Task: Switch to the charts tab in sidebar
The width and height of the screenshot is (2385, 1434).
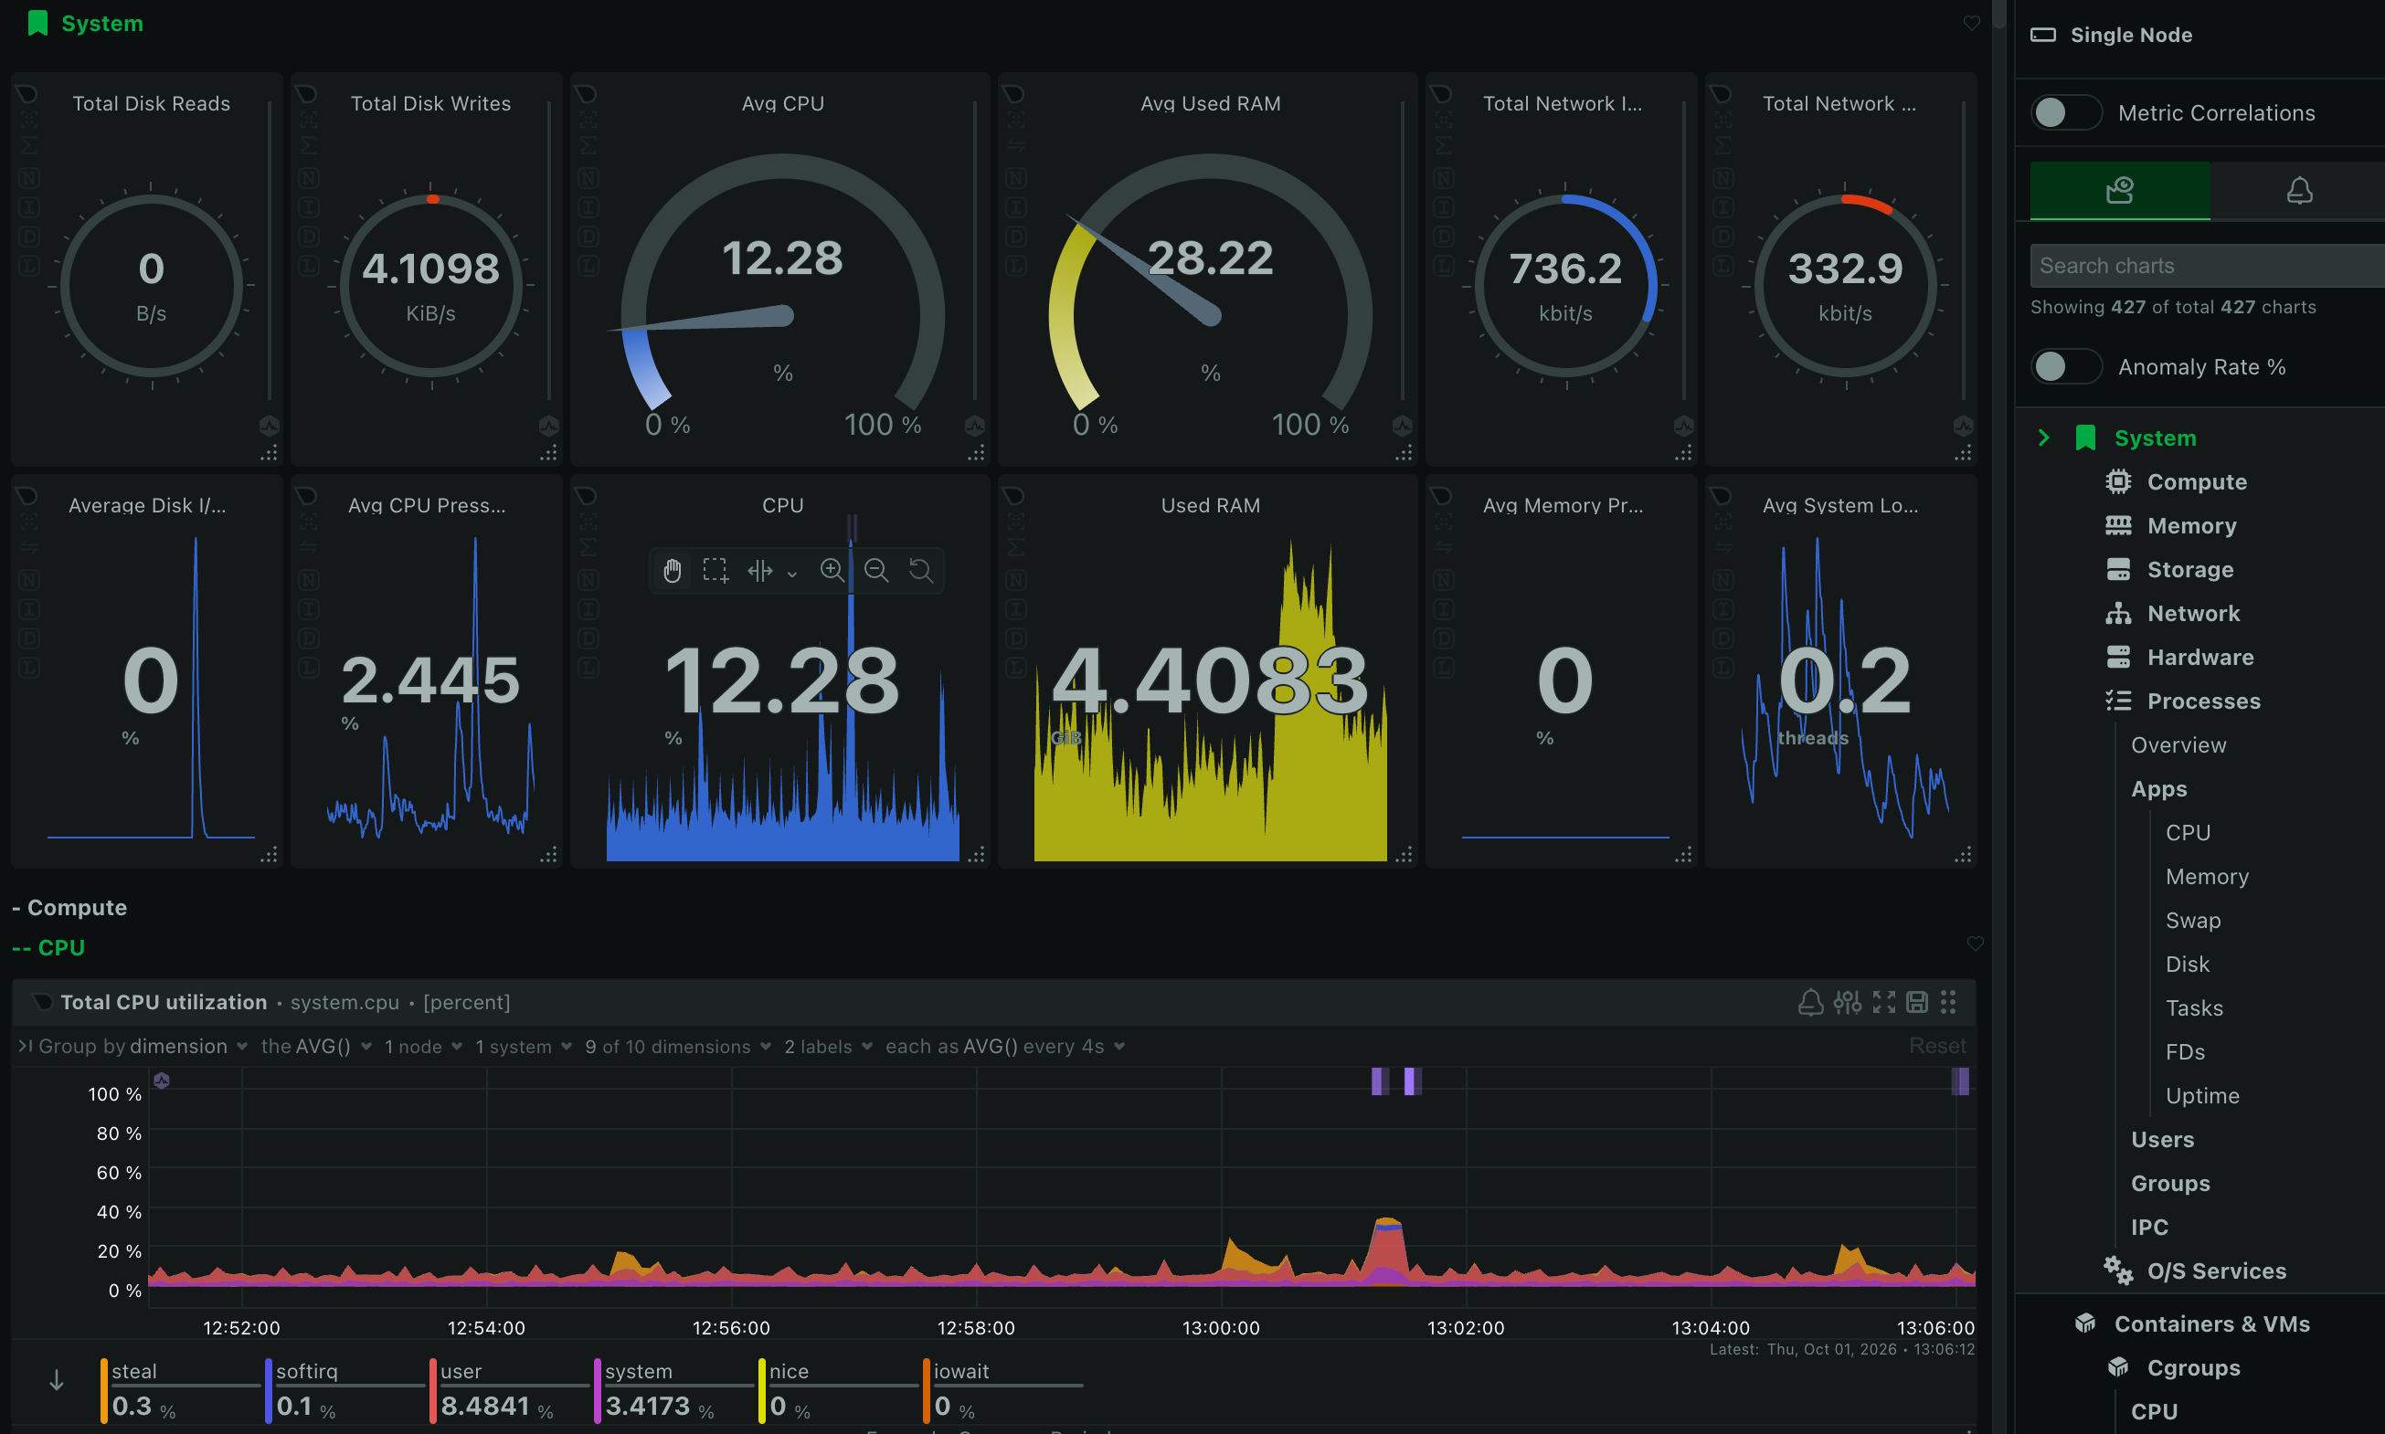Action: click(x=2119, y=190)
